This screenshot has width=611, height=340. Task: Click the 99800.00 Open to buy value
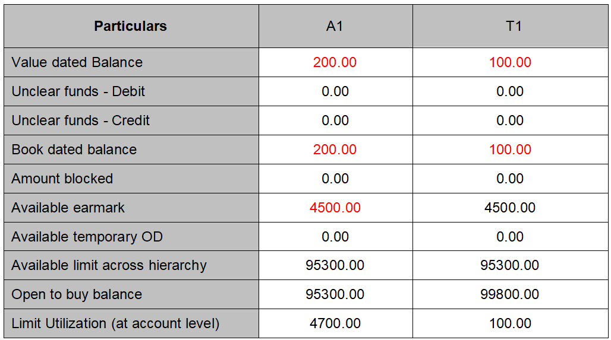[x=510, y=294]
